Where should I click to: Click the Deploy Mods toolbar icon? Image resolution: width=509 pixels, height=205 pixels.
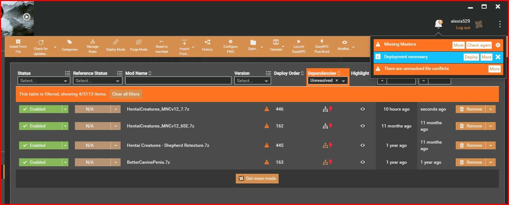pyautogui.click(x=116, y=42)
